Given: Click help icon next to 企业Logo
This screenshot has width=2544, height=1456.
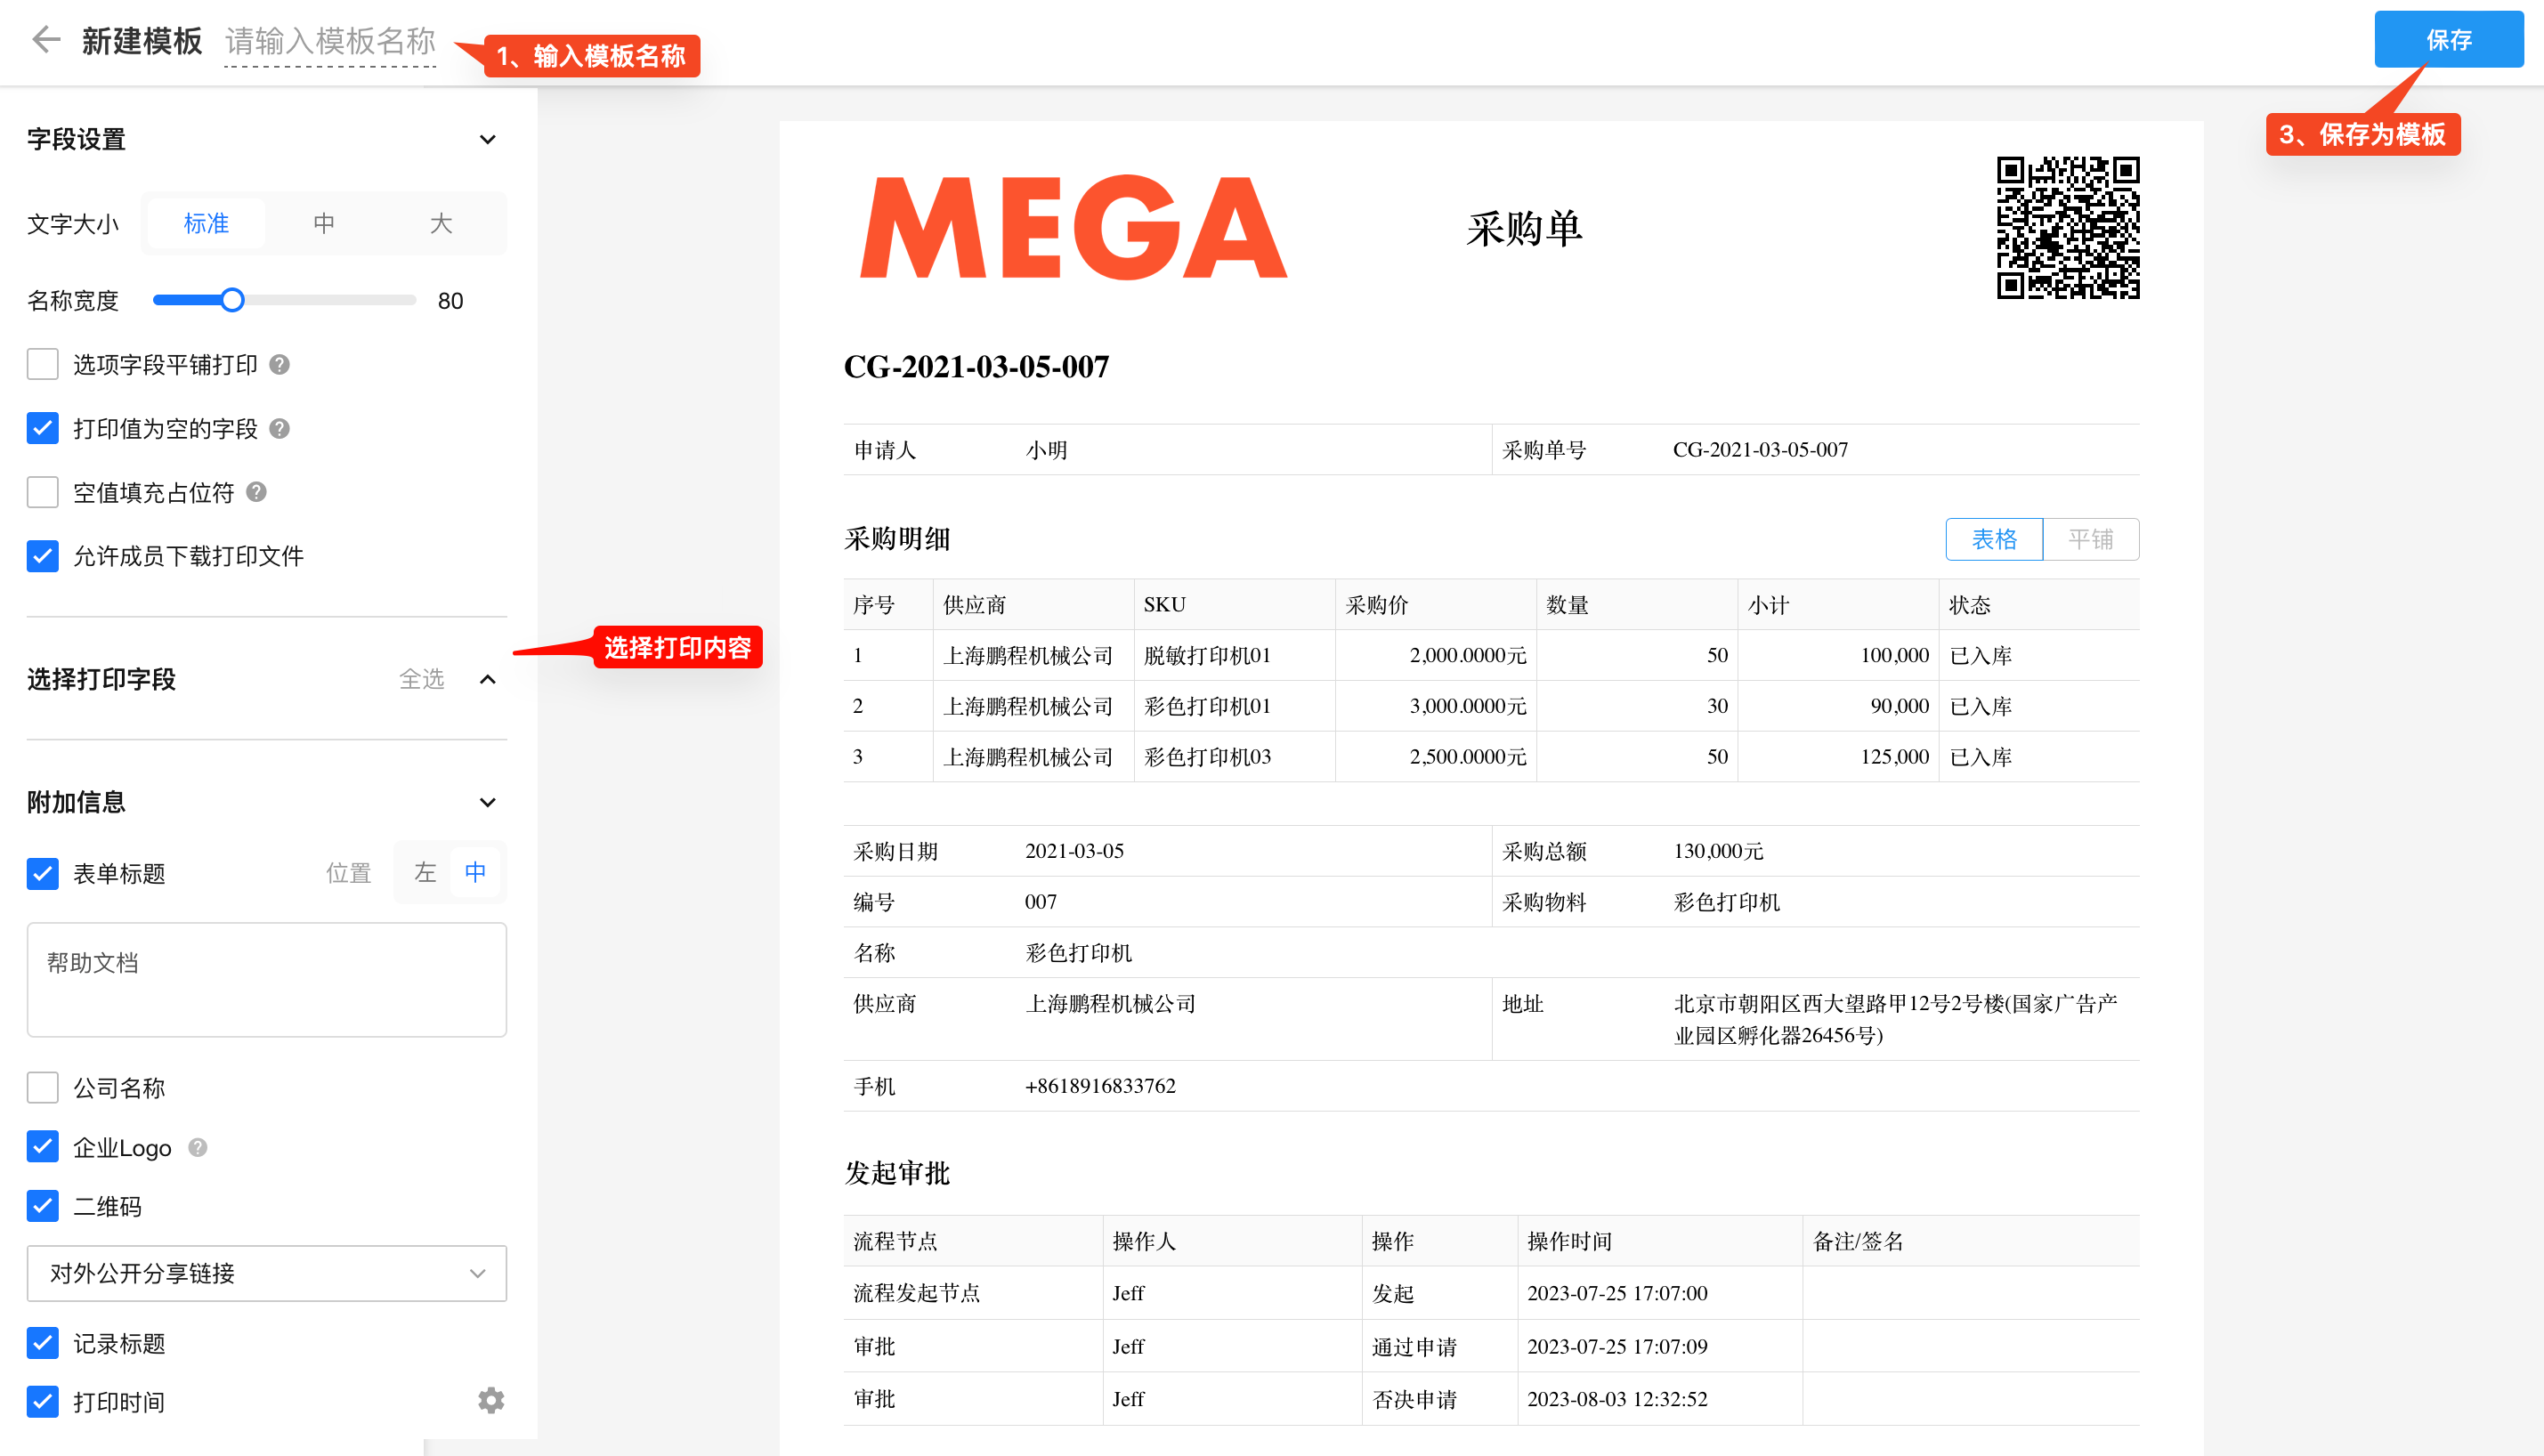Looking at the screenshot, I should pos(198,1147).
